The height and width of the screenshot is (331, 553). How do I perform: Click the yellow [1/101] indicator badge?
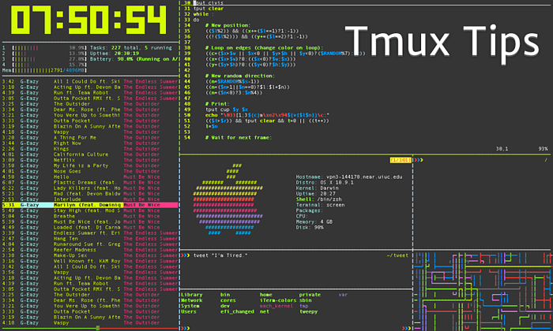[x=401, y=160]
